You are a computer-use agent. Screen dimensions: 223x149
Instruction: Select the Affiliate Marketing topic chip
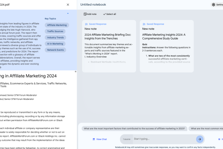click(x=57, y=25)
